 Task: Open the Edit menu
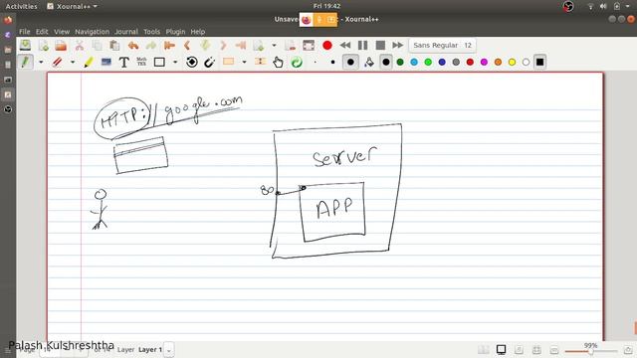point(42,31)
